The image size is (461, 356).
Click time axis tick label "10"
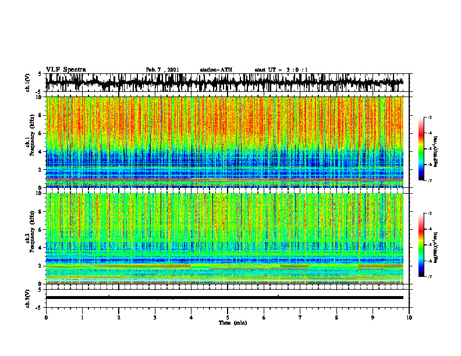click(409, 318)
